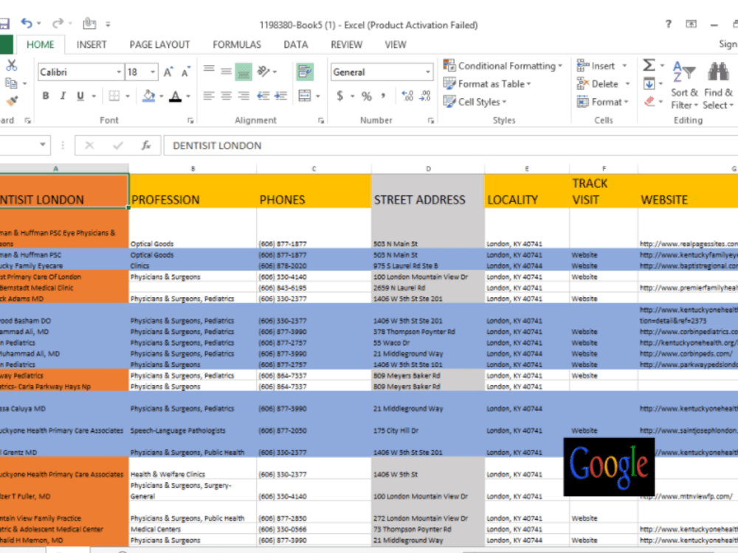Screen dimensions: 738x553
Task: Click the Google logo image
Action: (609, 467)
